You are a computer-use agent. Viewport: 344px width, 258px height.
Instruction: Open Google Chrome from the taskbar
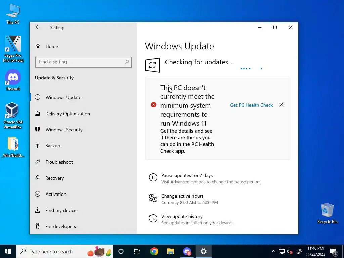154,251
